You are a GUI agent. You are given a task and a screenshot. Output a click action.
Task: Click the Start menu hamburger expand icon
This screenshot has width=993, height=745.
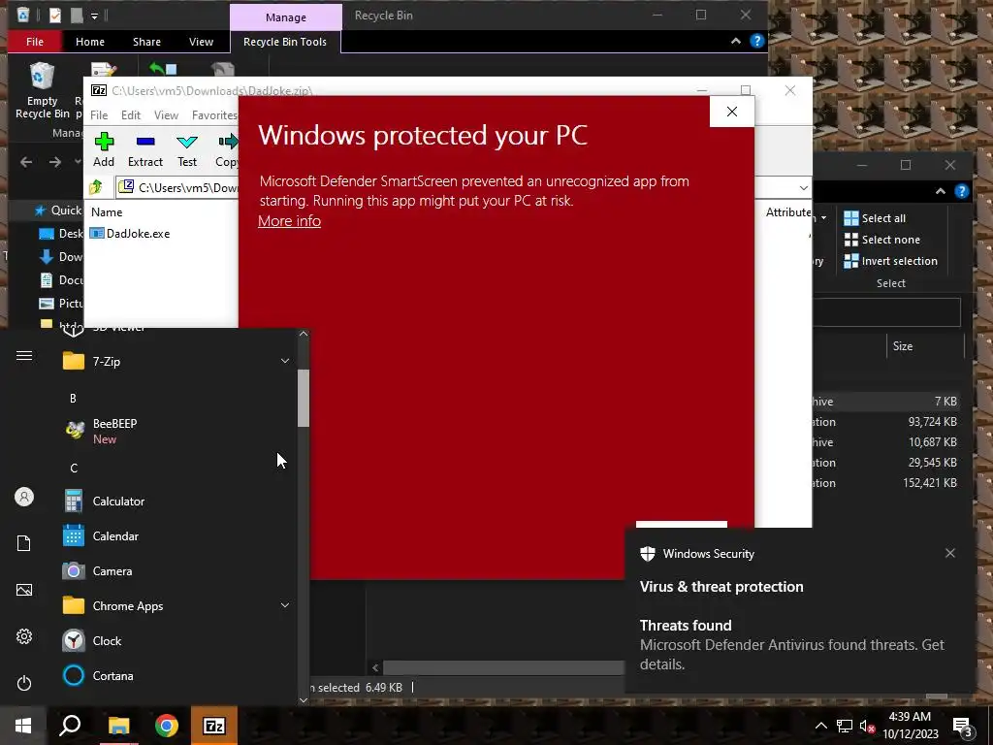pos(24,355)
